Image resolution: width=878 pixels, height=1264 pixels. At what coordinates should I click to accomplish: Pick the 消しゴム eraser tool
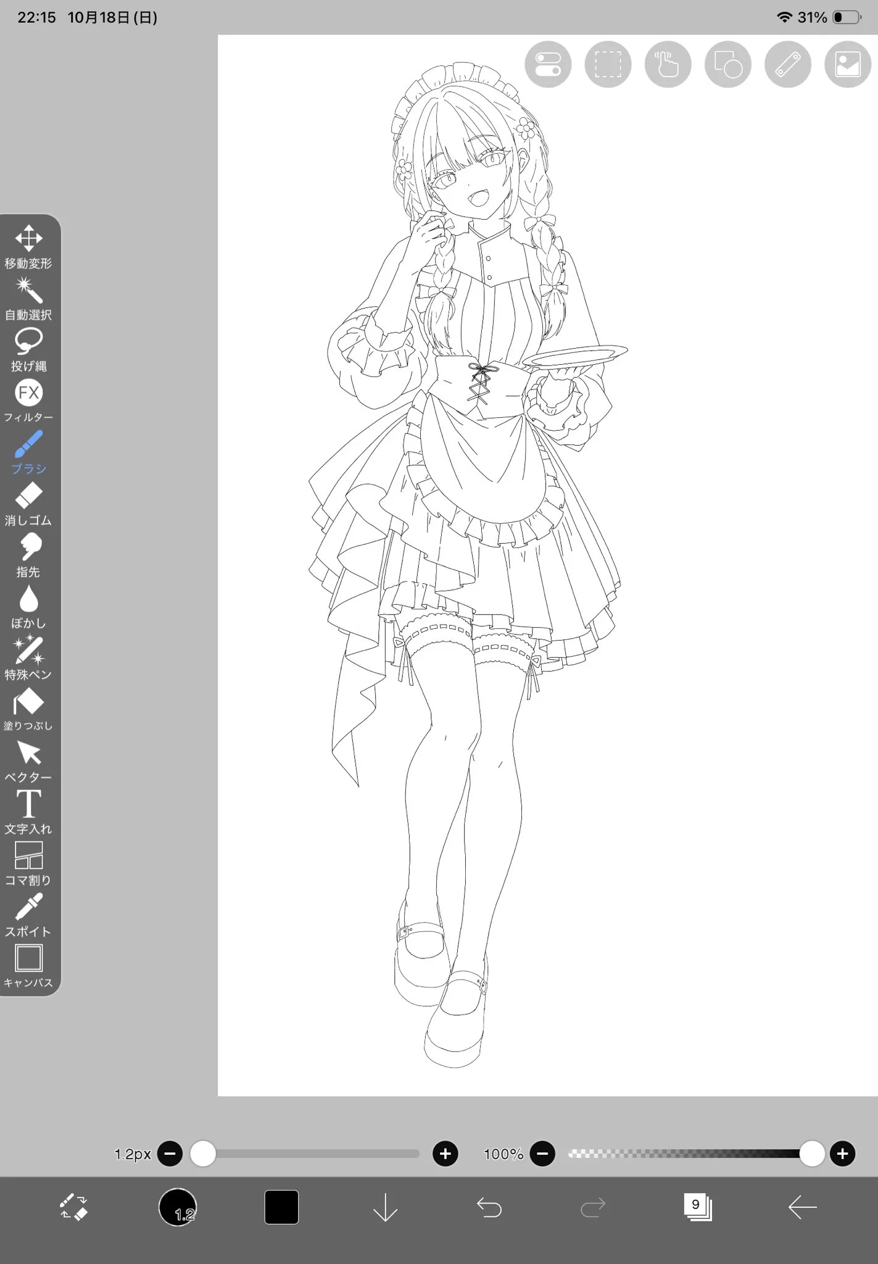[x=28, y=504]
